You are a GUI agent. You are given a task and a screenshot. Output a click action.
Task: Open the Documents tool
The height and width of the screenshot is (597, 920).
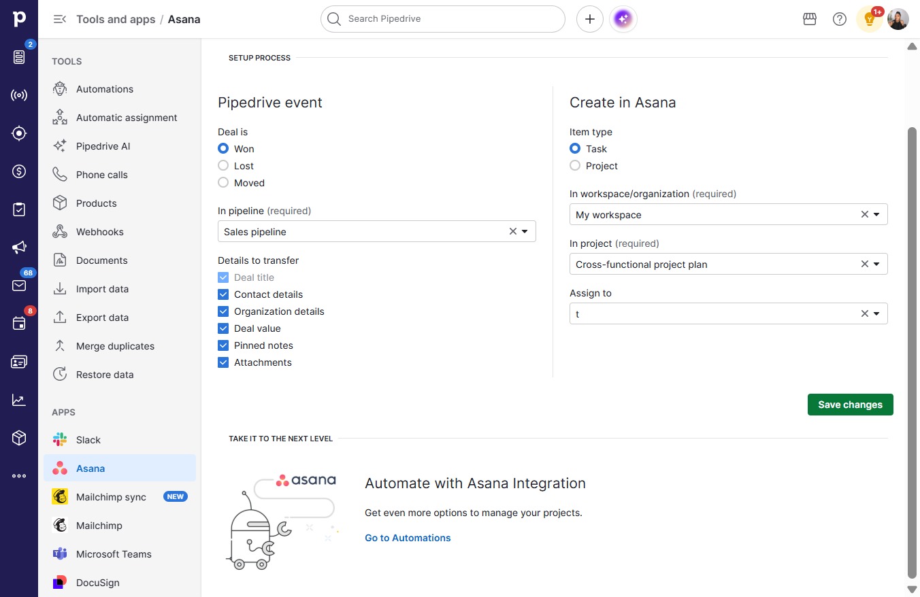[120, 260]
